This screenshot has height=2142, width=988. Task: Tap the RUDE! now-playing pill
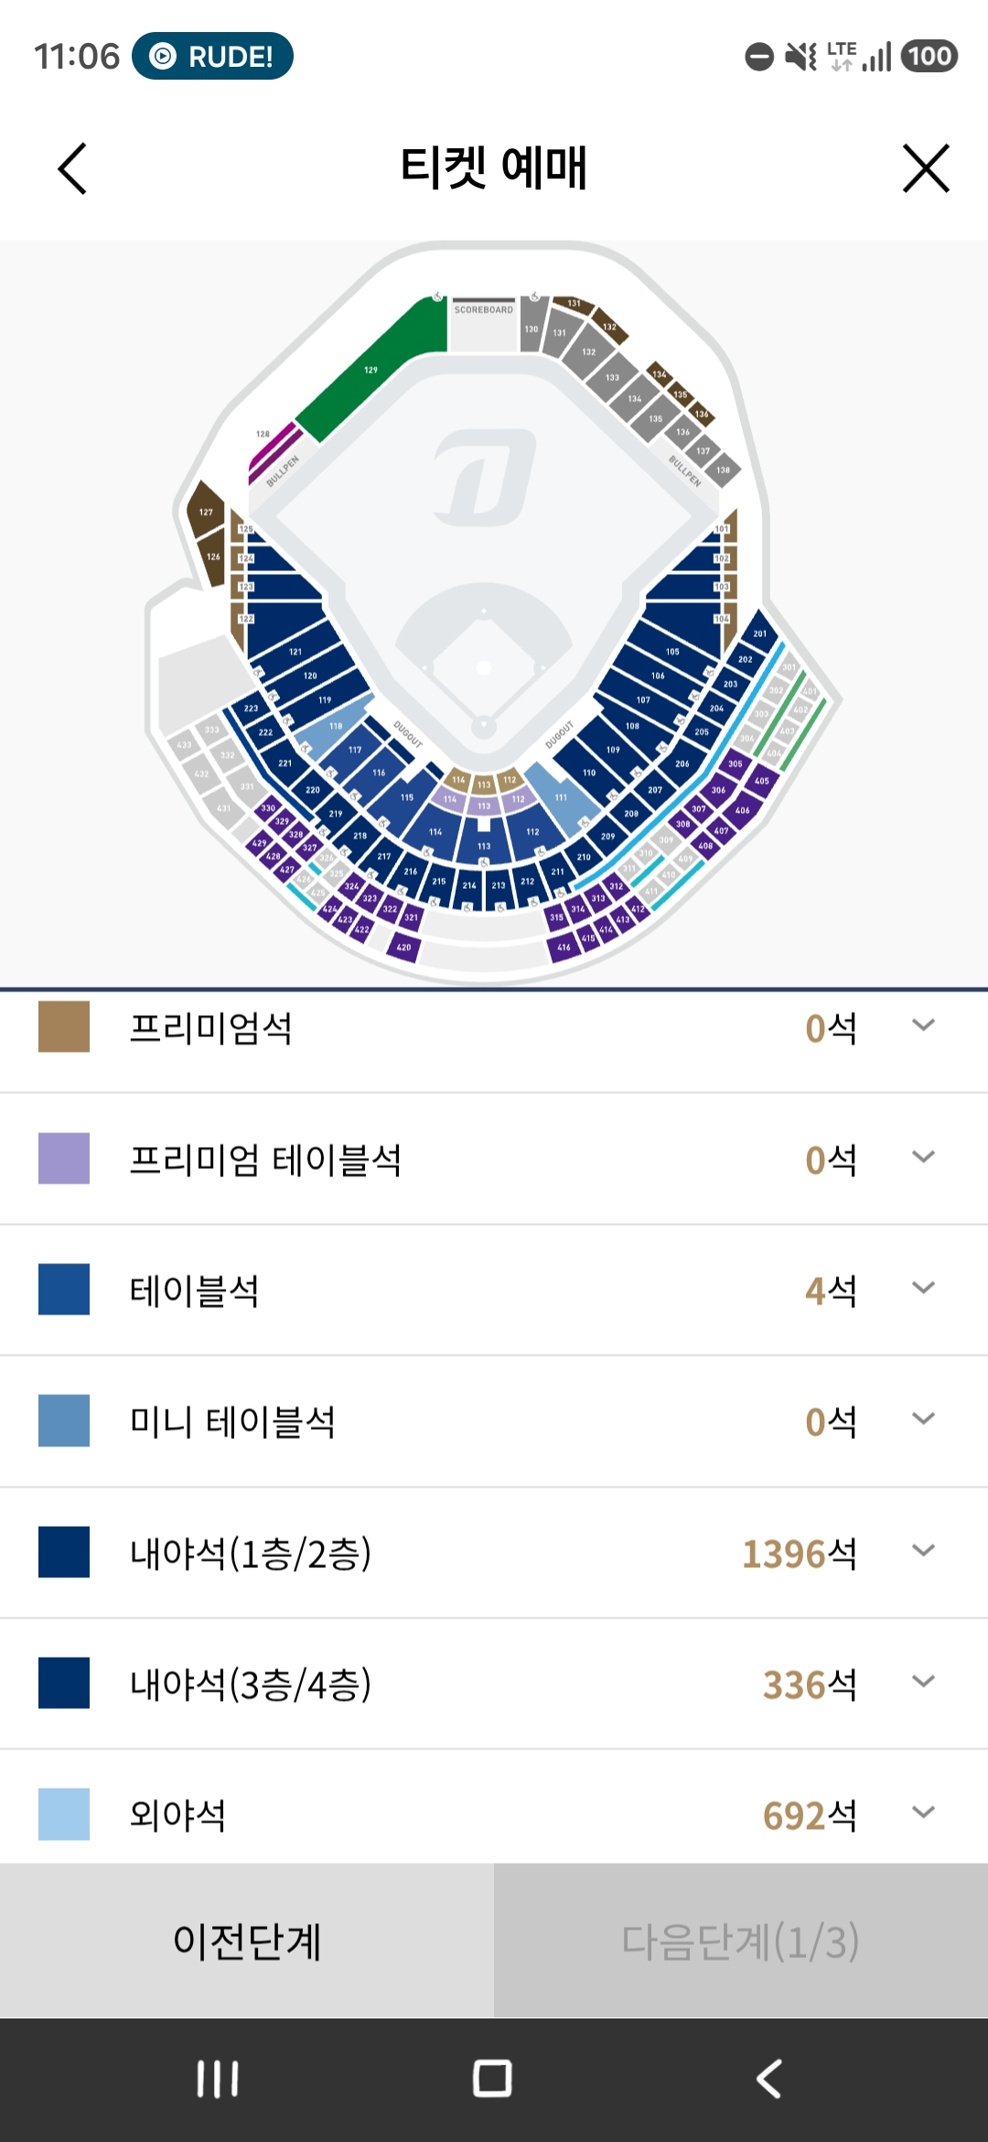(x=212, y=57)
